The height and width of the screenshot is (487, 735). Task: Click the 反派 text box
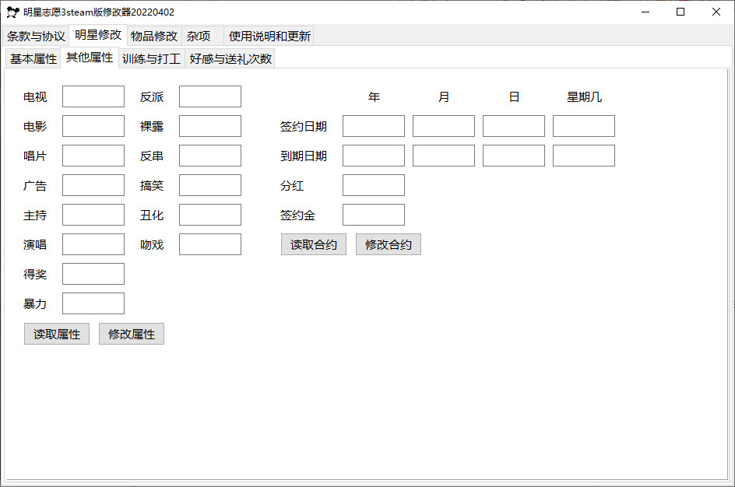point(210,96)
